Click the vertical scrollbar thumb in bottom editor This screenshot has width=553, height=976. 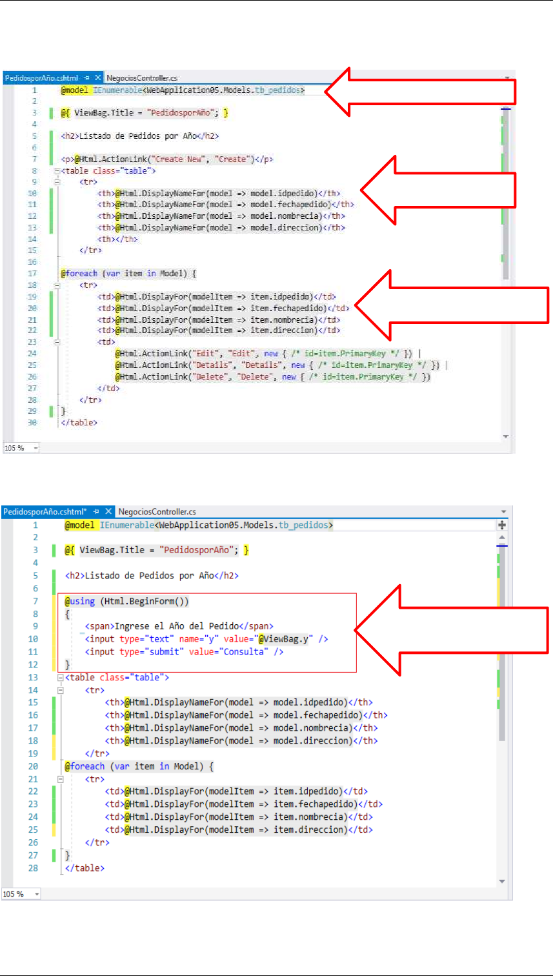pos(503,644)
